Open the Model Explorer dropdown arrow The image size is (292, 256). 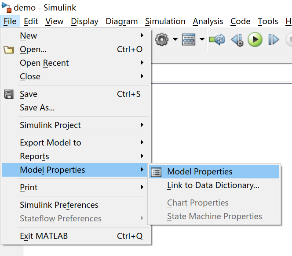[x=202, y=39]
